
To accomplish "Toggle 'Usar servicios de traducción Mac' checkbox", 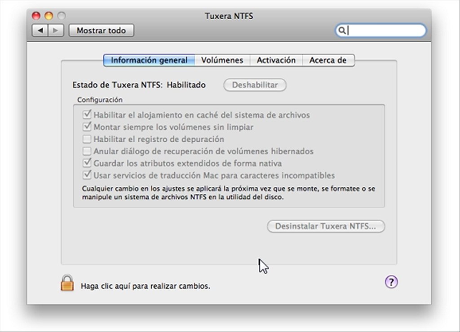I will [x=87, y=175].
